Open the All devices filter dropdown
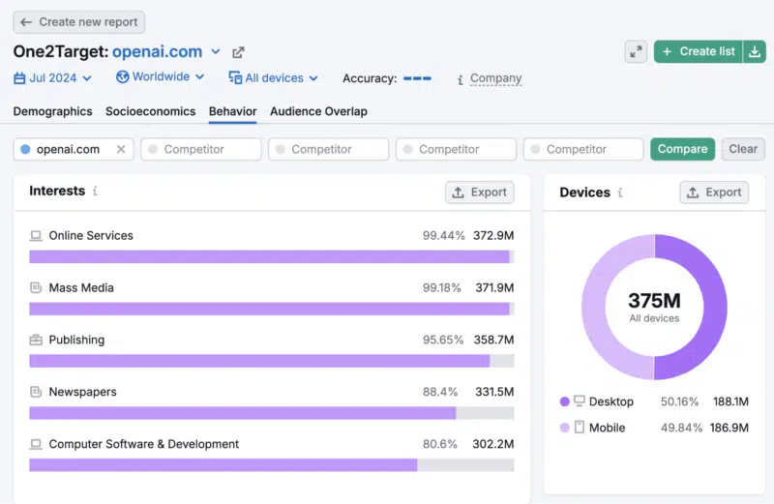The width and height of the screenshot is (774, 504). tap(274, 78)
